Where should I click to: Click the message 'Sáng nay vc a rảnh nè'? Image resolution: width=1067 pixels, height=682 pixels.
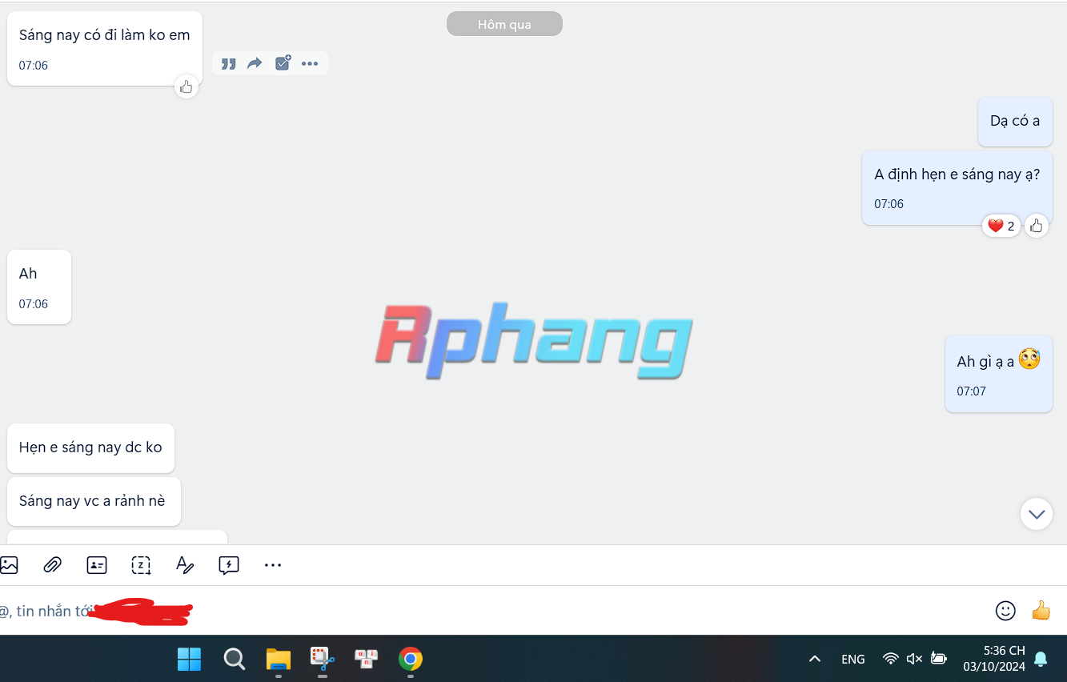pos(92,501)
